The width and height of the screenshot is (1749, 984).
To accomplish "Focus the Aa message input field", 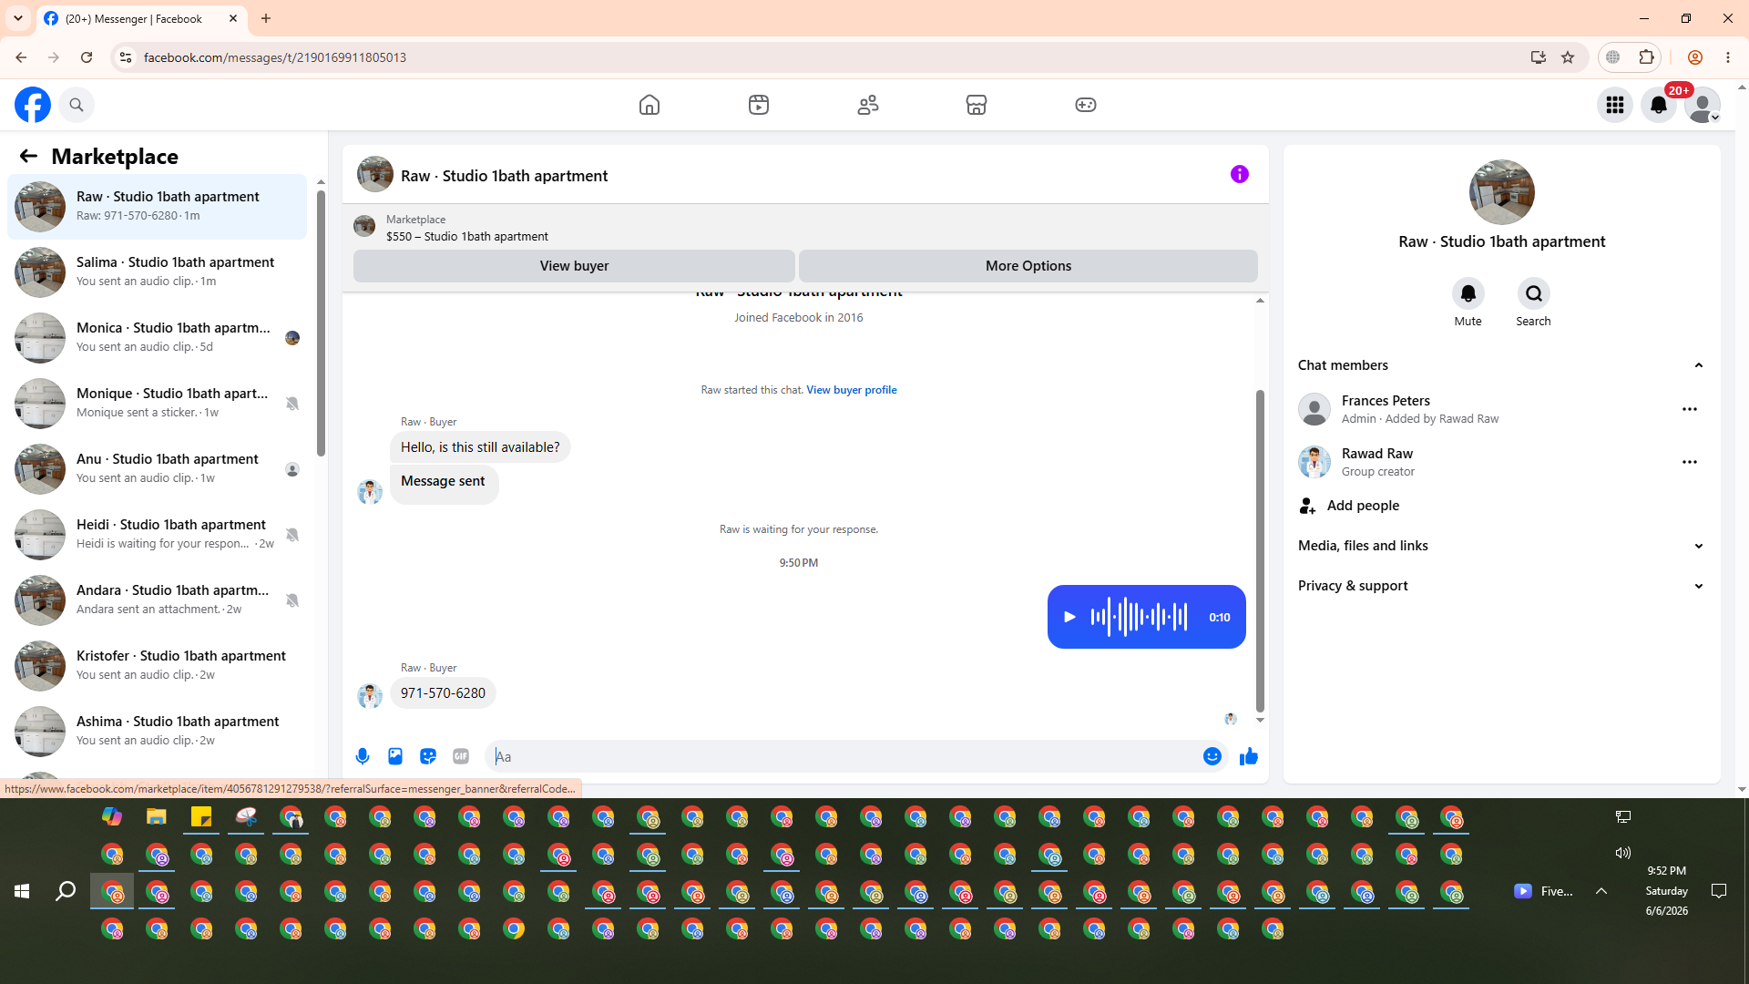I will point(843,756).
